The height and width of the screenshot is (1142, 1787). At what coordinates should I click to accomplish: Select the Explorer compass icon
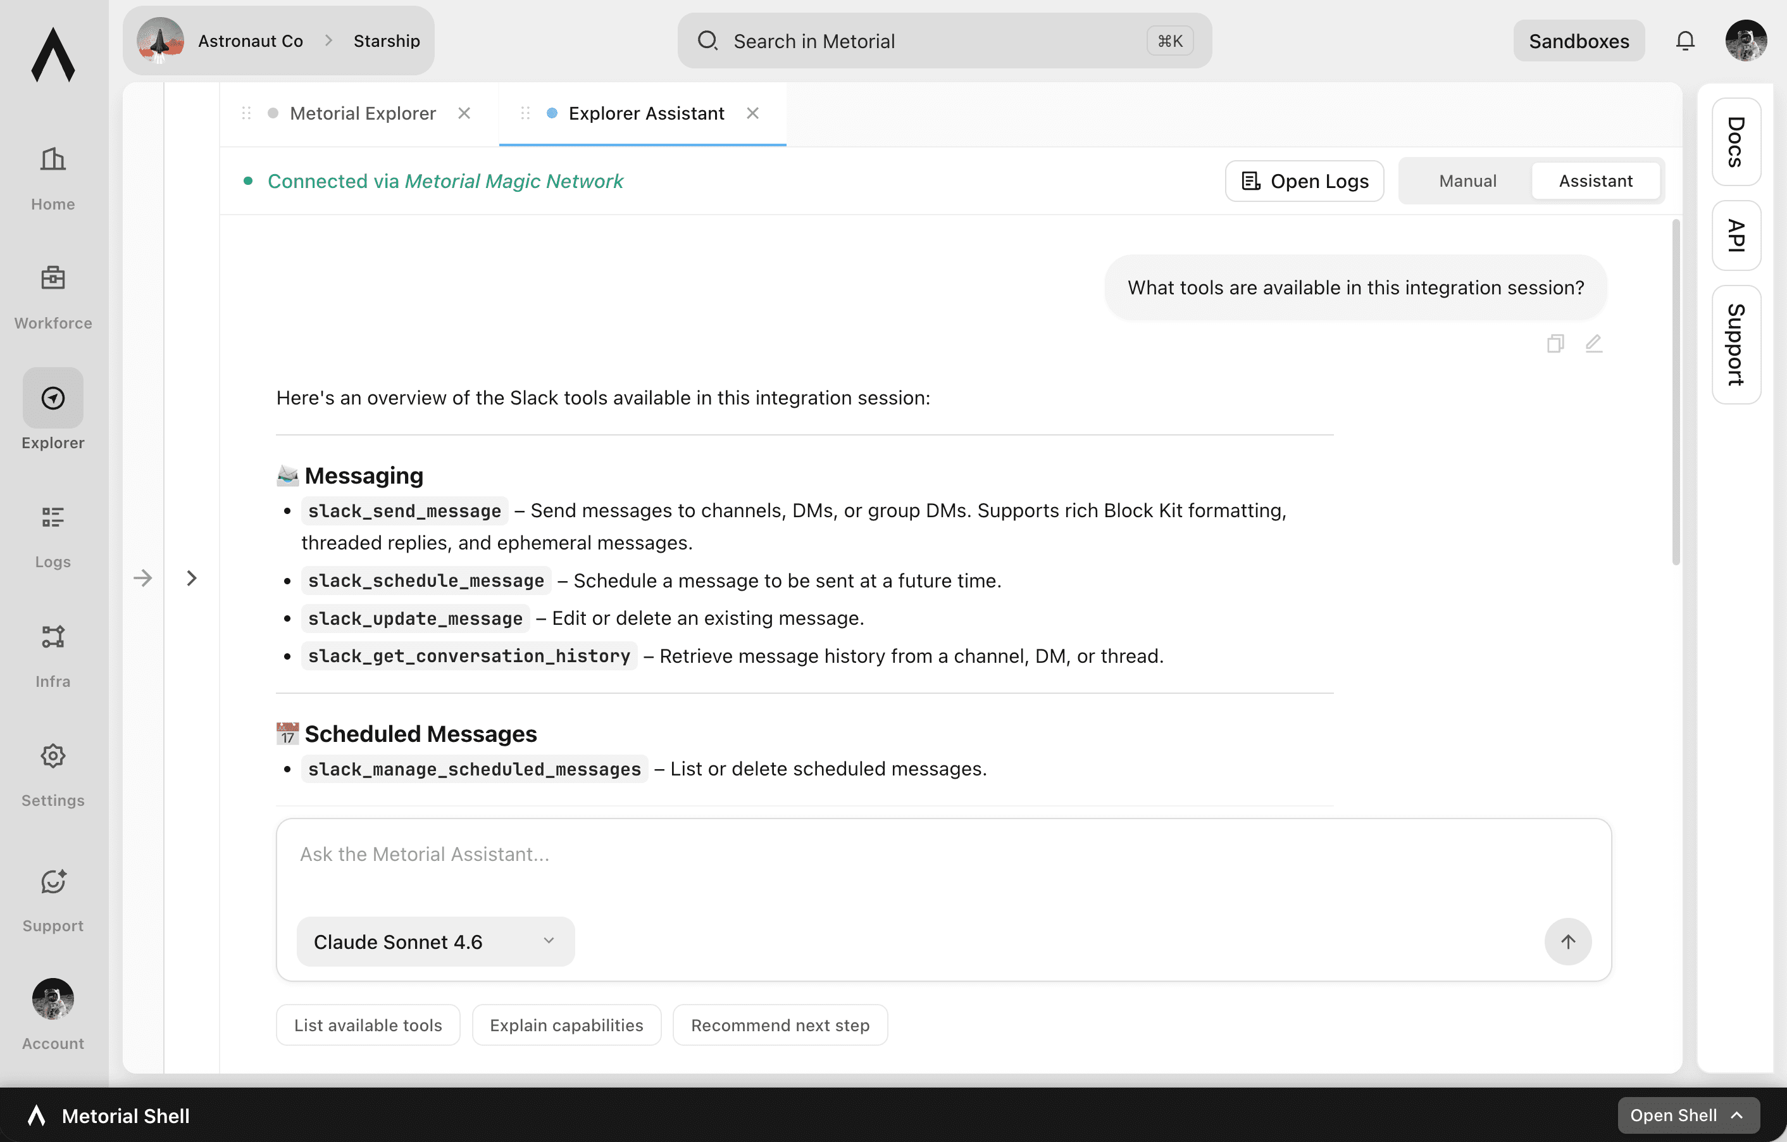[53, 398]
